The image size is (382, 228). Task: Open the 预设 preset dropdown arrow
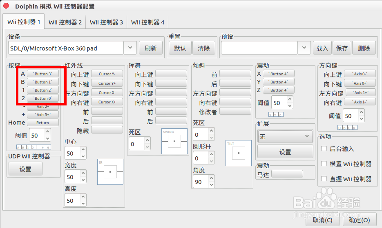point(304,48)
